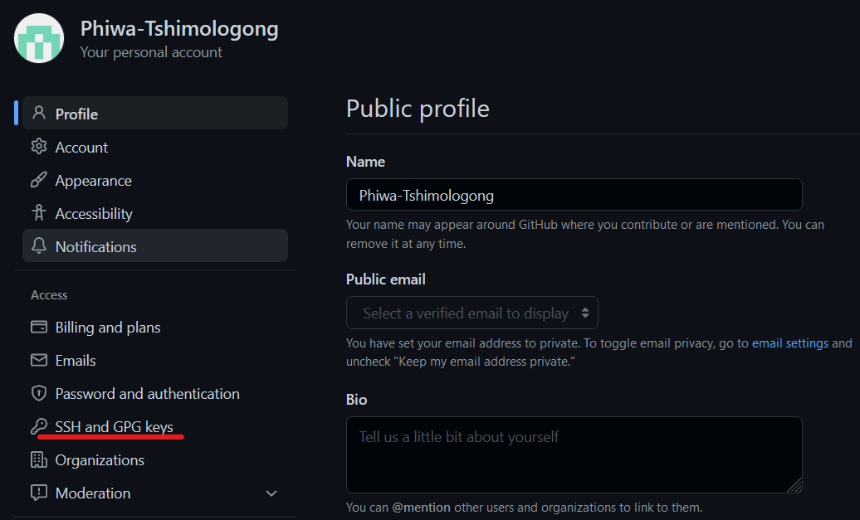
Task: Click the Account gear icon
Action: pos(38,147)
